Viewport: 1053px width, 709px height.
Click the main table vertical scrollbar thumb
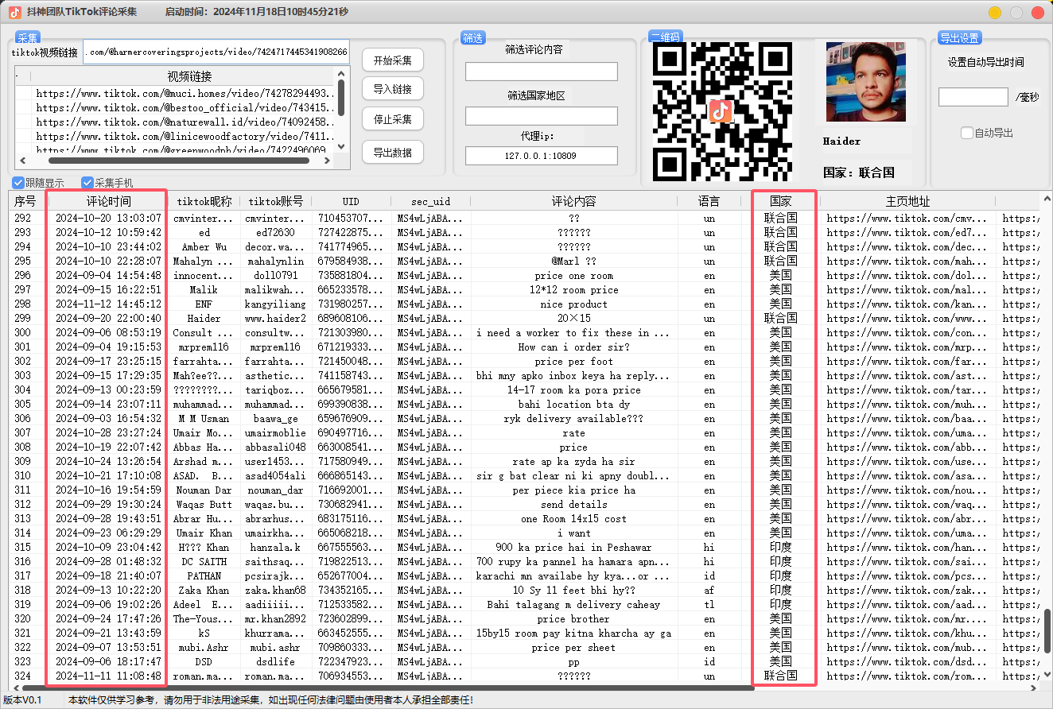click(1047, 632)
